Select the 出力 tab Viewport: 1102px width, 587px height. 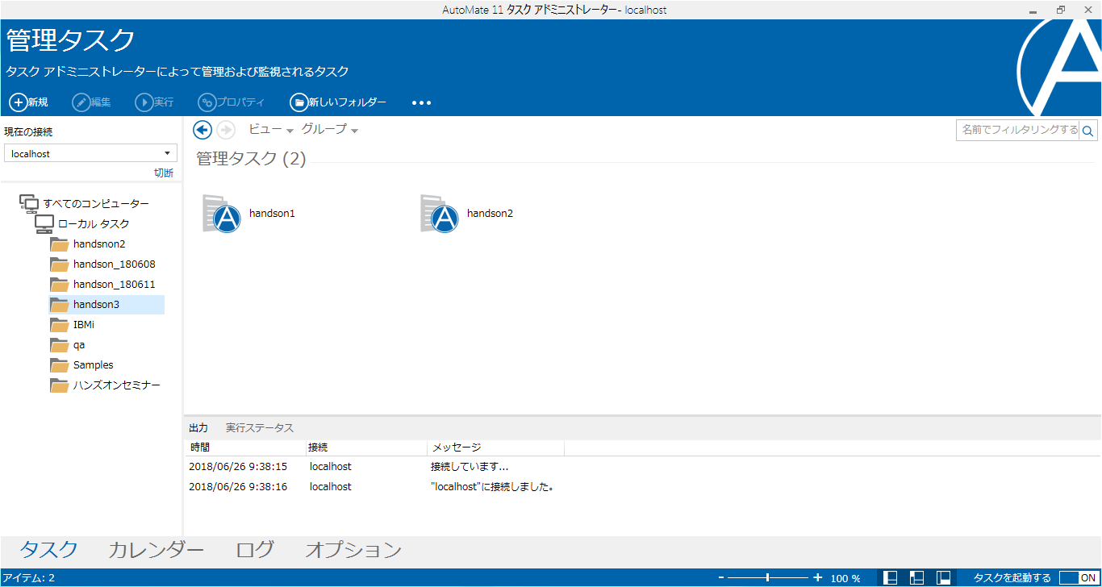tap(198, 427)
